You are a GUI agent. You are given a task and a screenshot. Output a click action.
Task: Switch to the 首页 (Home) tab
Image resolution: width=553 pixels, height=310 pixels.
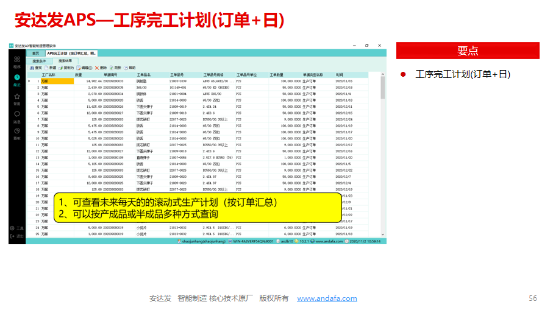(x=35, y=54)
